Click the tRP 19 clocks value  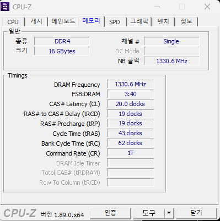[131, 123]
